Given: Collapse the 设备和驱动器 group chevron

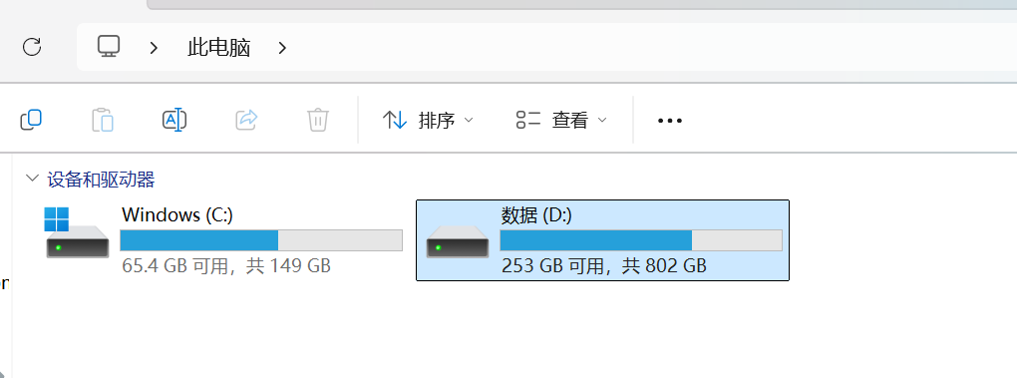Looking at the screenshot, I should 31,179.
